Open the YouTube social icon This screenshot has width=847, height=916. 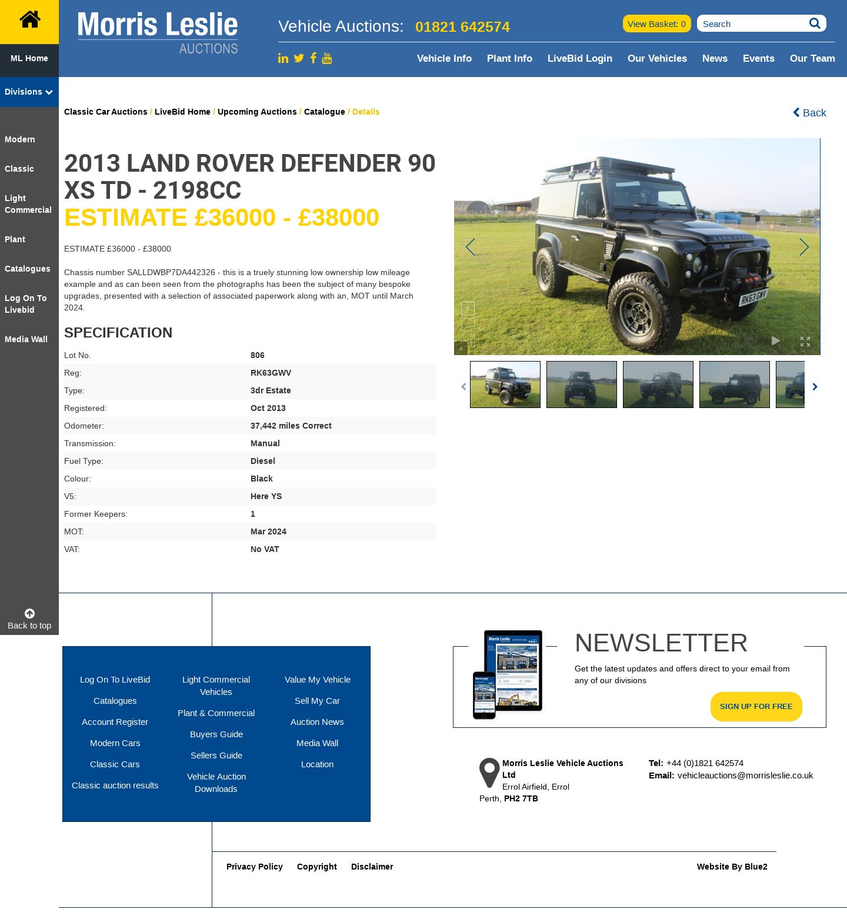(327, 58)
